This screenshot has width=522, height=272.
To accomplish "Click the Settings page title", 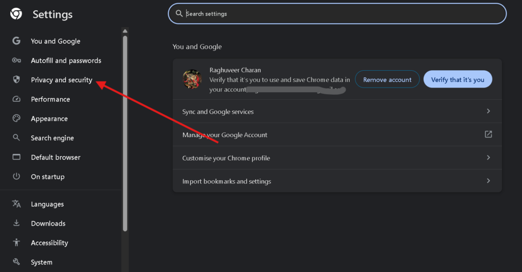I will (53, 14).
